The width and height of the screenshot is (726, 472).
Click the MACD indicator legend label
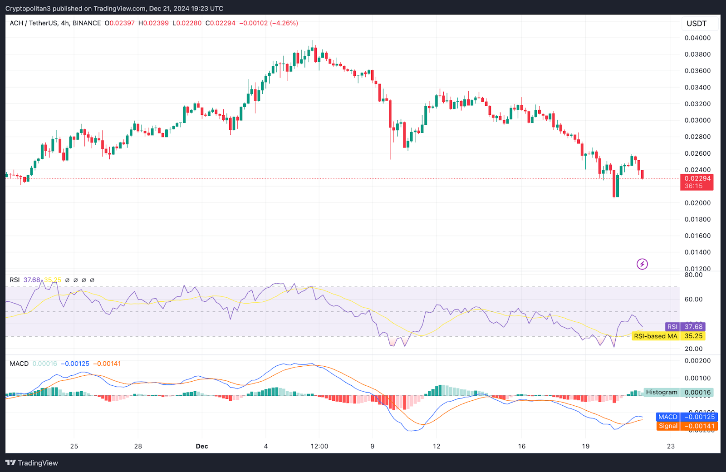[19, 364]
